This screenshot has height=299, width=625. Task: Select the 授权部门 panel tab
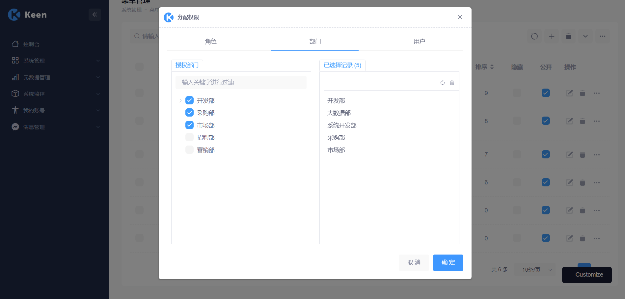[x=187, y=65]
